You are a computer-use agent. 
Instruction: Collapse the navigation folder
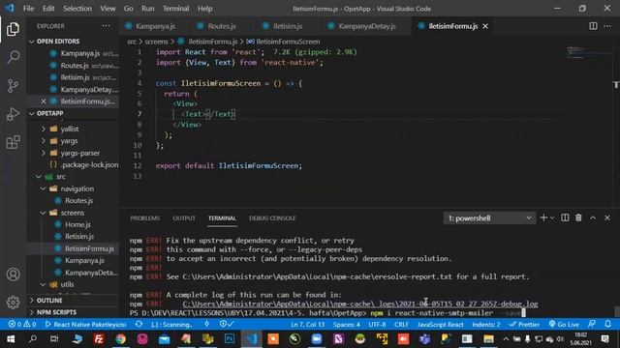tap(77, 188)
